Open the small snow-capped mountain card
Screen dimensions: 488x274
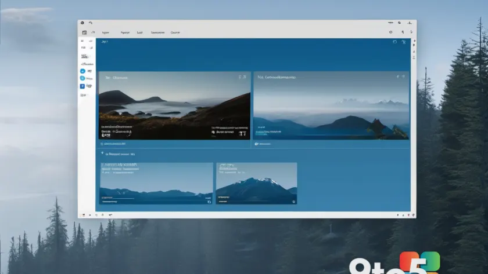click(256, 183)
